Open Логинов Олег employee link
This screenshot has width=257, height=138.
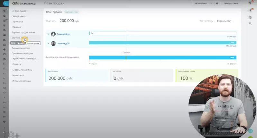tap(63, 34)
